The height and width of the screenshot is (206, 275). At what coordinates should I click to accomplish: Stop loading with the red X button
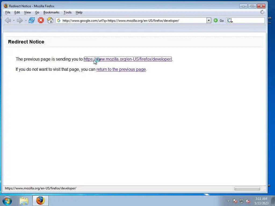coord(41,20)
